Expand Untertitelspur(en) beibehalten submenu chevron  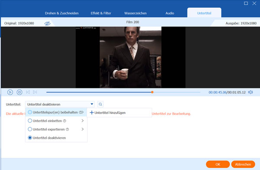pyautogui.click(x=83, y=112)
